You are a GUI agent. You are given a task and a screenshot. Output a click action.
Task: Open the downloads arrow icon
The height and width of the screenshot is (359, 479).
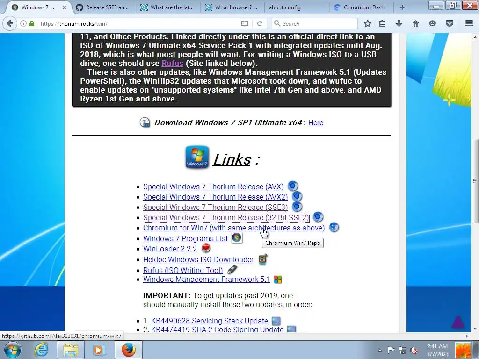click(399, 23)
